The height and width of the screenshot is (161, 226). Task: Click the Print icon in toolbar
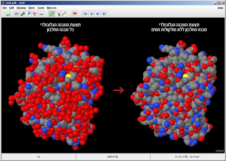click(41, 14)
